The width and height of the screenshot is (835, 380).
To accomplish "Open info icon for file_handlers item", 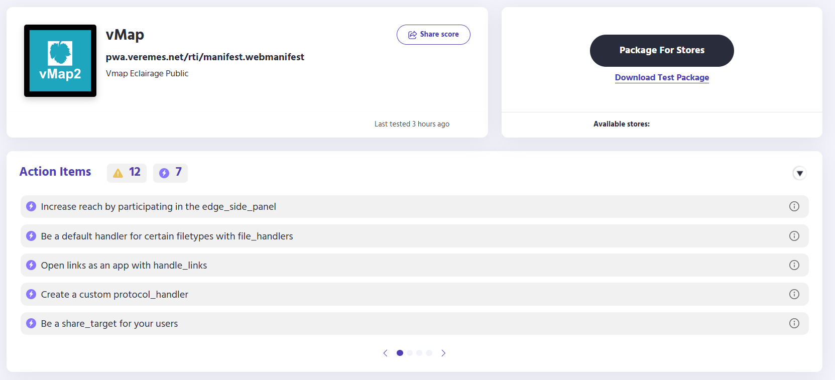I will 794,236.
